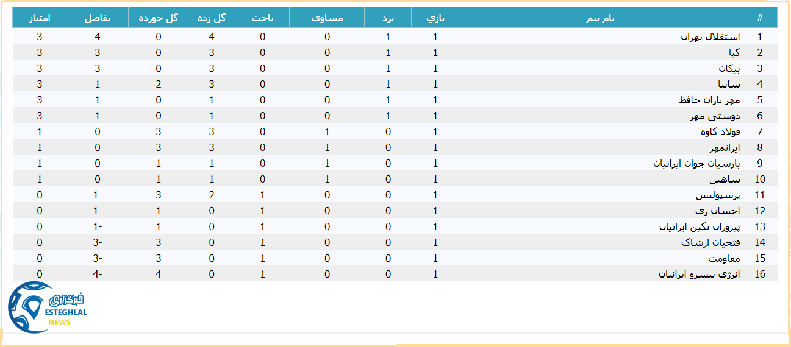The image size is (791, 347).
Task: Click team name پیکان
Action: 728,69
